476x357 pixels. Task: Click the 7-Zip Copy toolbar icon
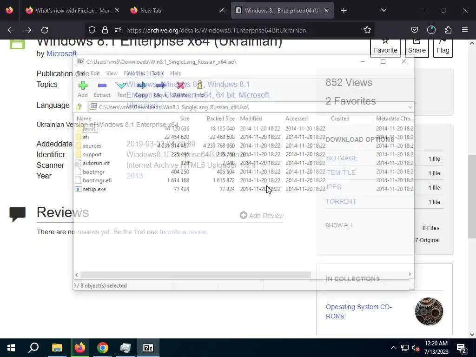141,86
